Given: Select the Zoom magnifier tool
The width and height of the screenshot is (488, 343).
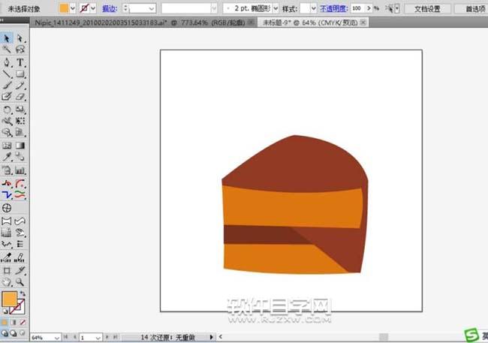Looking at the screenshot, I should click(x=20, y=281).
